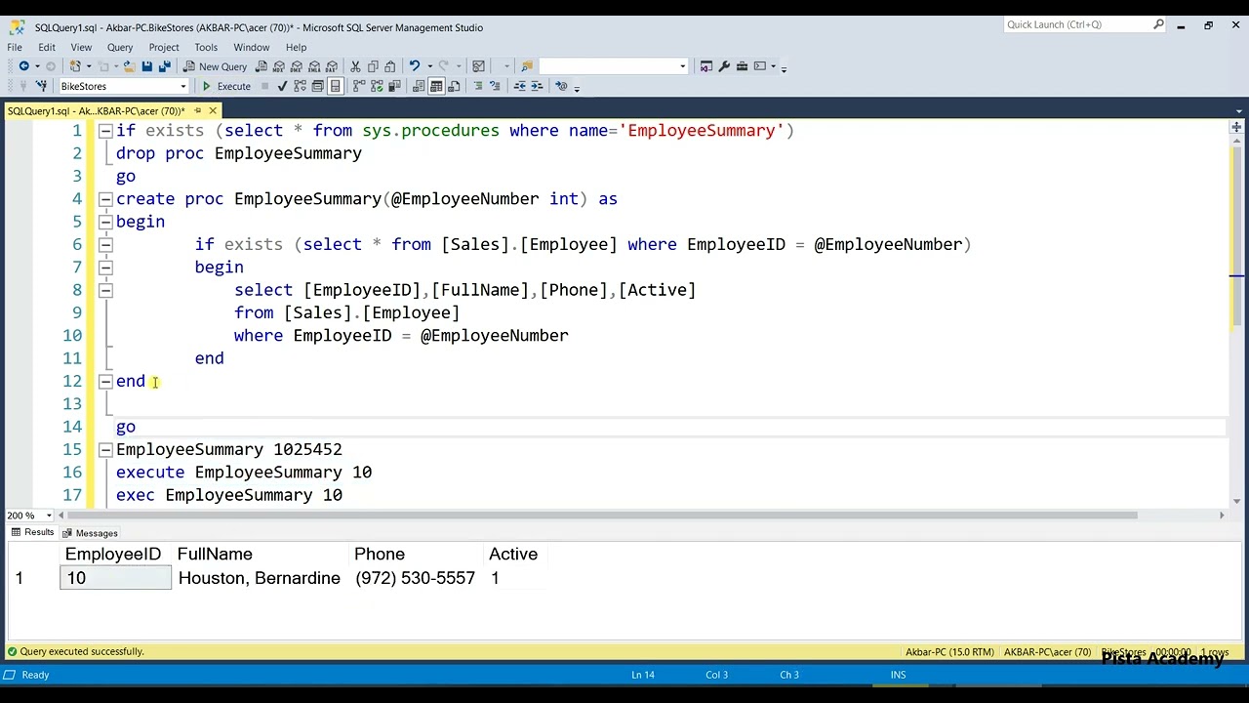Open the Query menu
Screen dimensions: 1249x703
120,47
